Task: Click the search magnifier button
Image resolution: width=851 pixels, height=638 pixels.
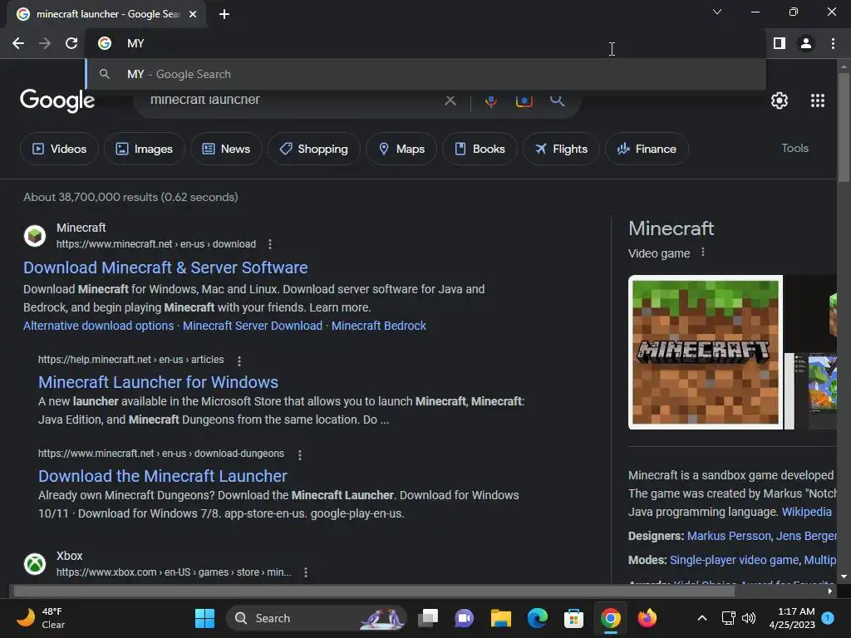Action: (x=557, y=101)
